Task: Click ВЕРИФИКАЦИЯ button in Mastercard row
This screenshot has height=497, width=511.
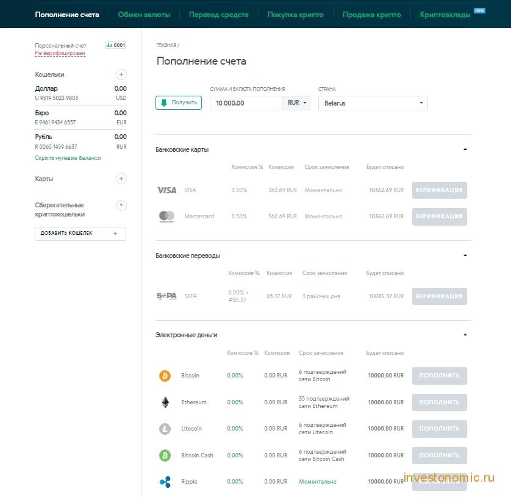Action: 439,216
